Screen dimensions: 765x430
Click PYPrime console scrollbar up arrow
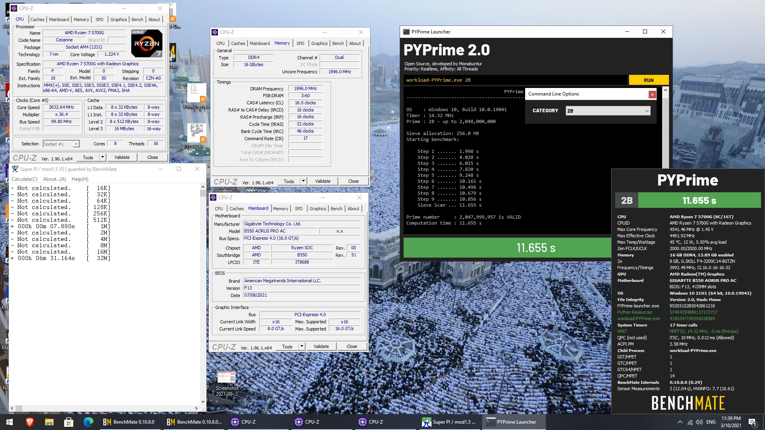click(x=665, y=90)
